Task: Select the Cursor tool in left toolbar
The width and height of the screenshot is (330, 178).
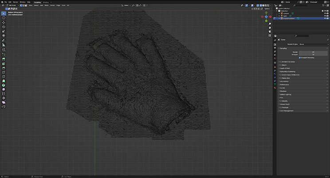Action: (x=4, y=18)
